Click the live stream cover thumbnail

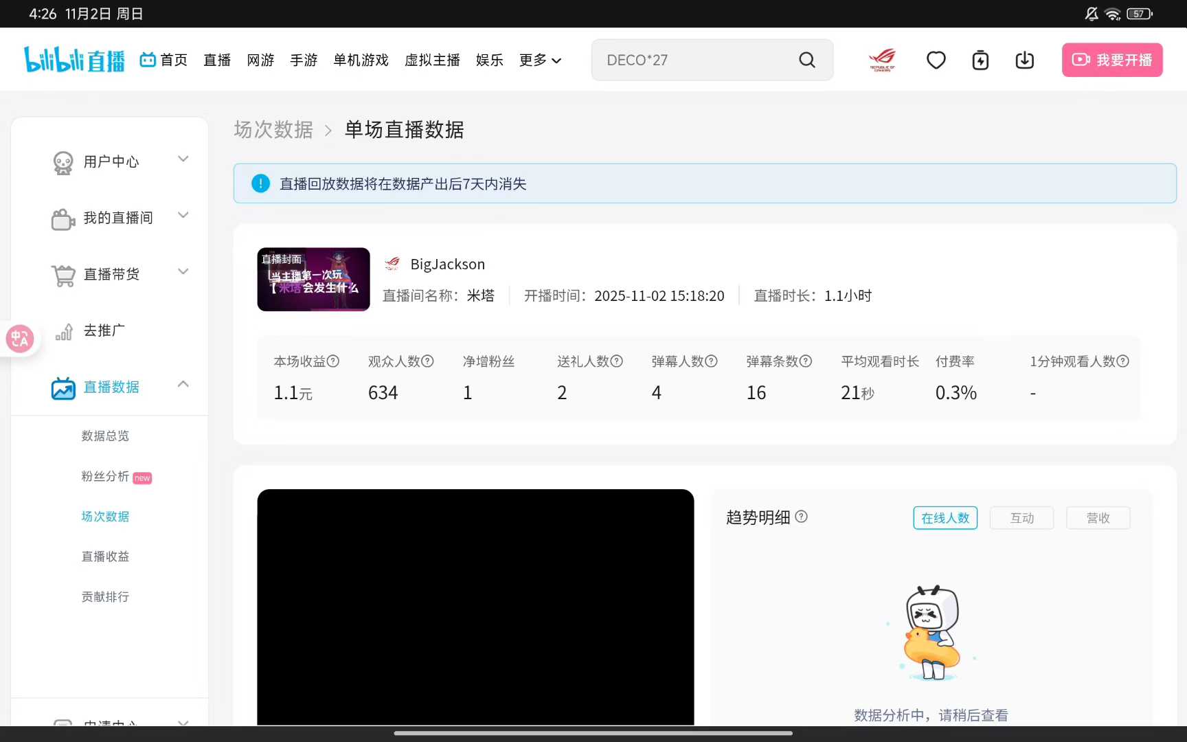(313, 280)
